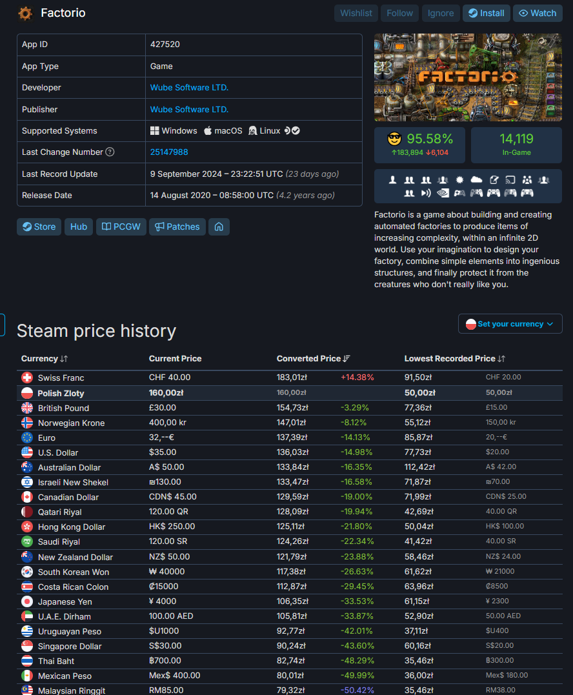This screenshot has height=695, width=573.
Task: Add Factorio to Wishlist
Action: pyautogui.click(x=356, y=14)
